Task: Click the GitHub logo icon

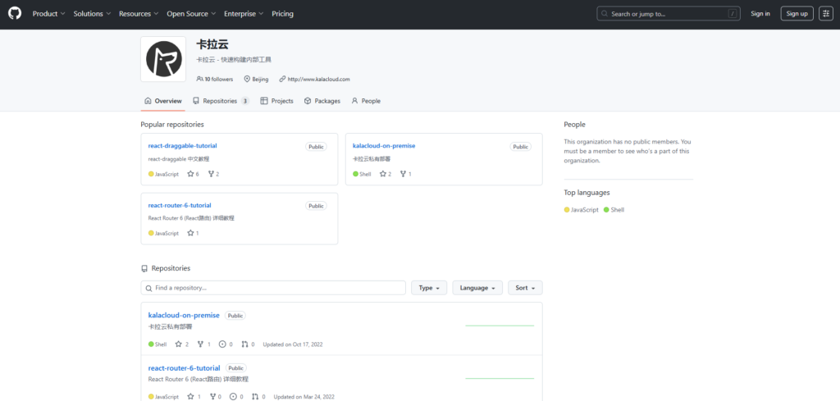Action: click(x=15, y=14)
